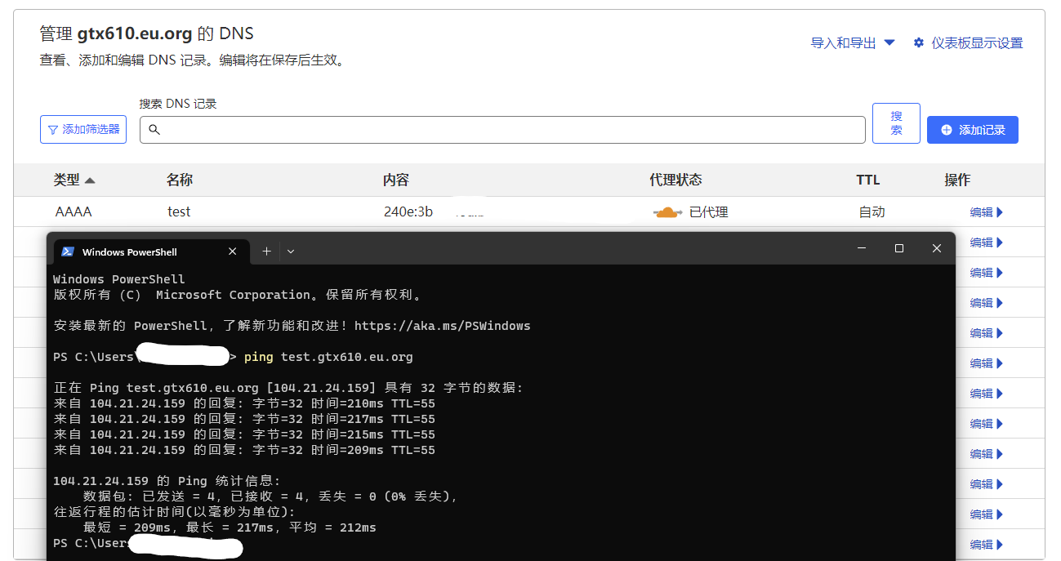This screenshot has height=561, width=1061.
Task: Select the Windows PowerShell tab
Action: click(131, 252)
